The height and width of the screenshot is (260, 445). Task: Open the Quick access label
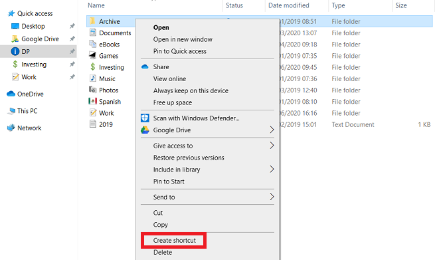(35, 13)
